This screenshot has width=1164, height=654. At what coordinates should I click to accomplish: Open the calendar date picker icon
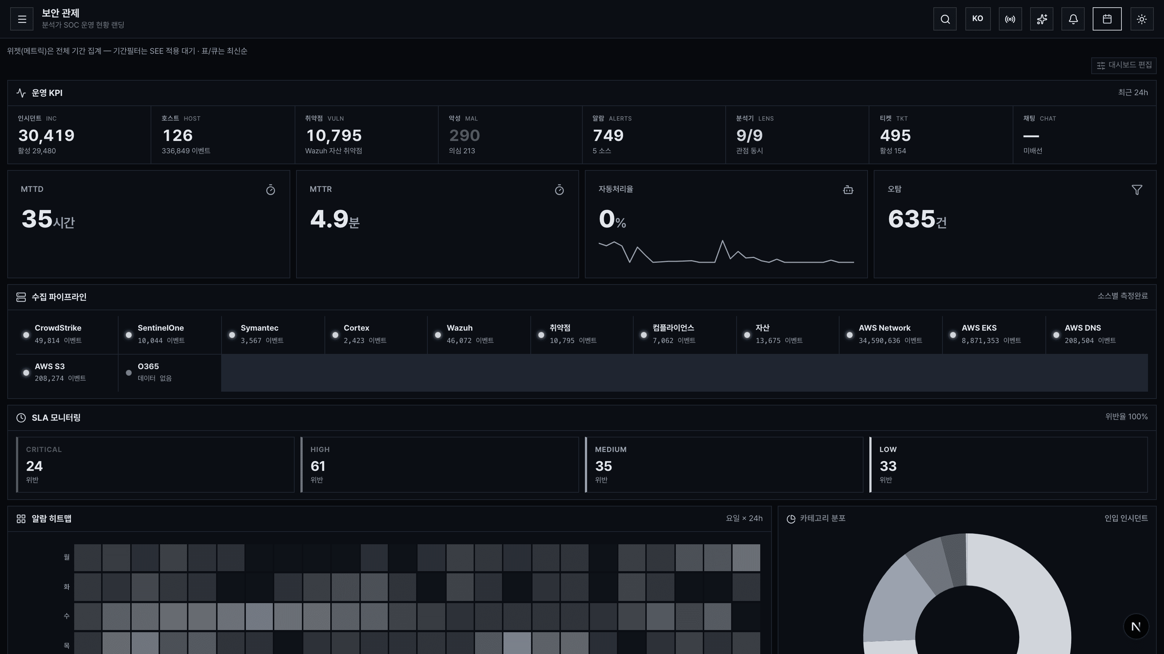click(1107, 19)
